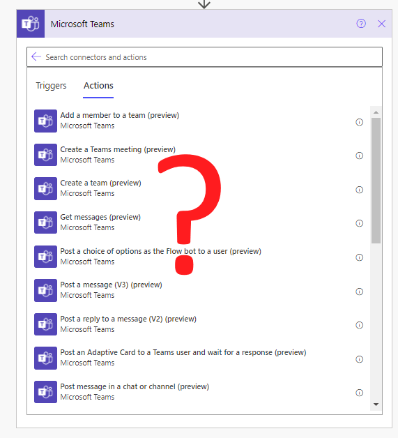The width and height of the screenshot is (398, 438).
Task: Click the back arrow in search box
Action: click(36, 56)
